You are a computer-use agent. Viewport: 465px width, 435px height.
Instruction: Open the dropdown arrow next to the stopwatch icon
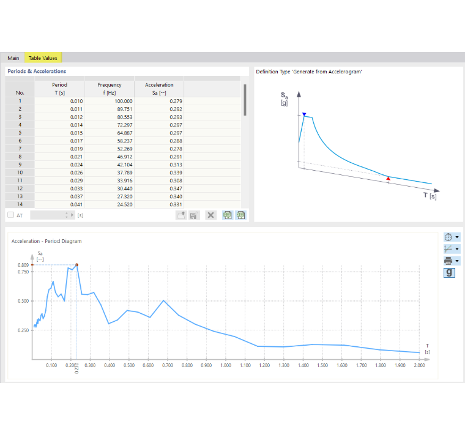457,237
